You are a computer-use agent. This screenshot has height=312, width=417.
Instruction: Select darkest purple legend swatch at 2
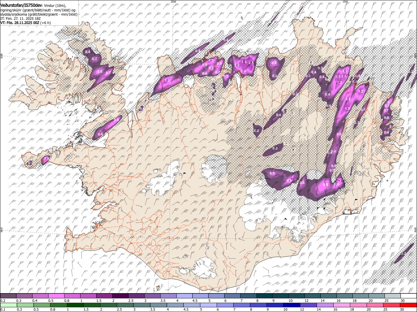(120, 296)
